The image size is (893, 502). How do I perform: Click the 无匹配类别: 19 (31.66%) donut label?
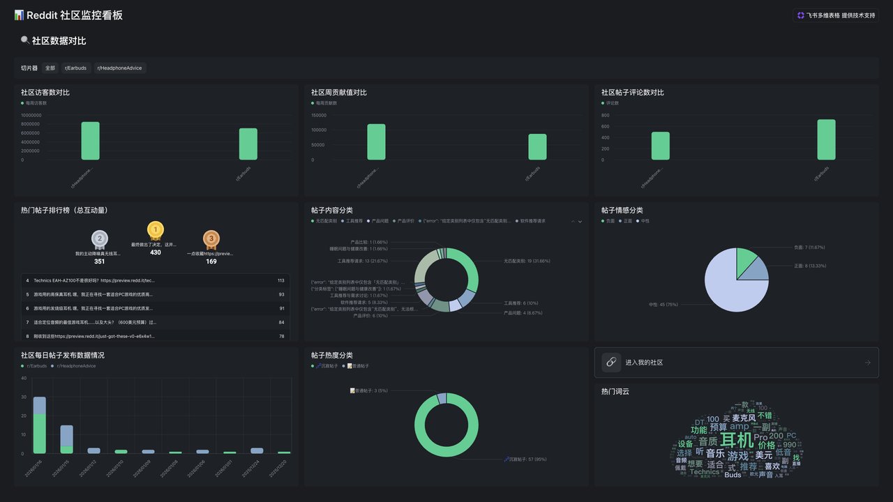tap(527, 261)
